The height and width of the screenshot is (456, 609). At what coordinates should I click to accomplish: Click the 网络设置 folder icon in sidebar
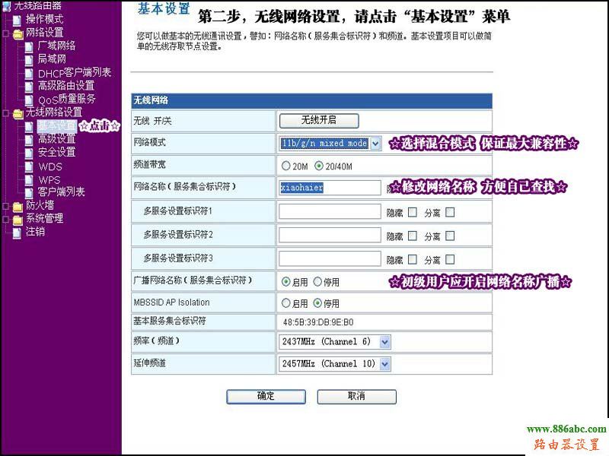coord(16,31)
